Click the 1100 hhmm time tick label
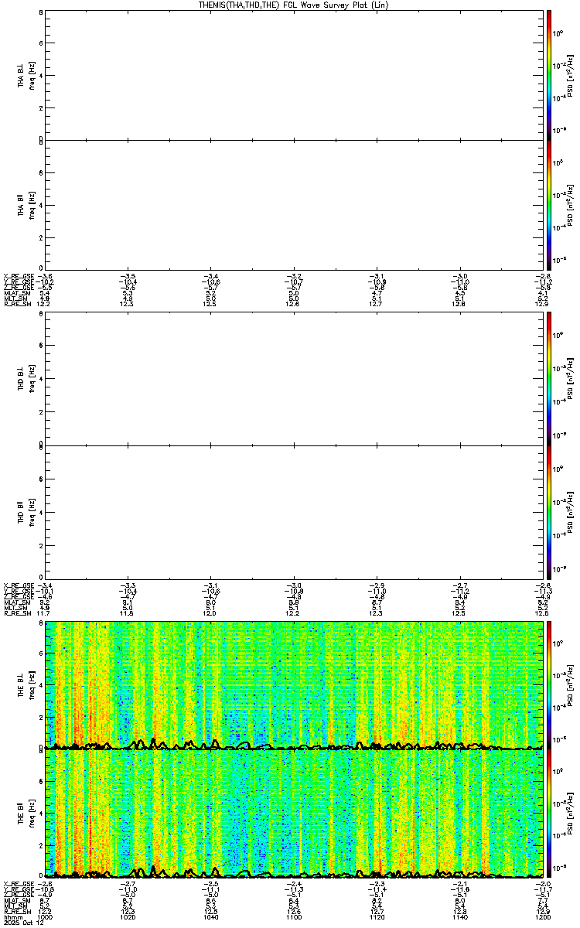Screen dimensions: 580x928 293,918
